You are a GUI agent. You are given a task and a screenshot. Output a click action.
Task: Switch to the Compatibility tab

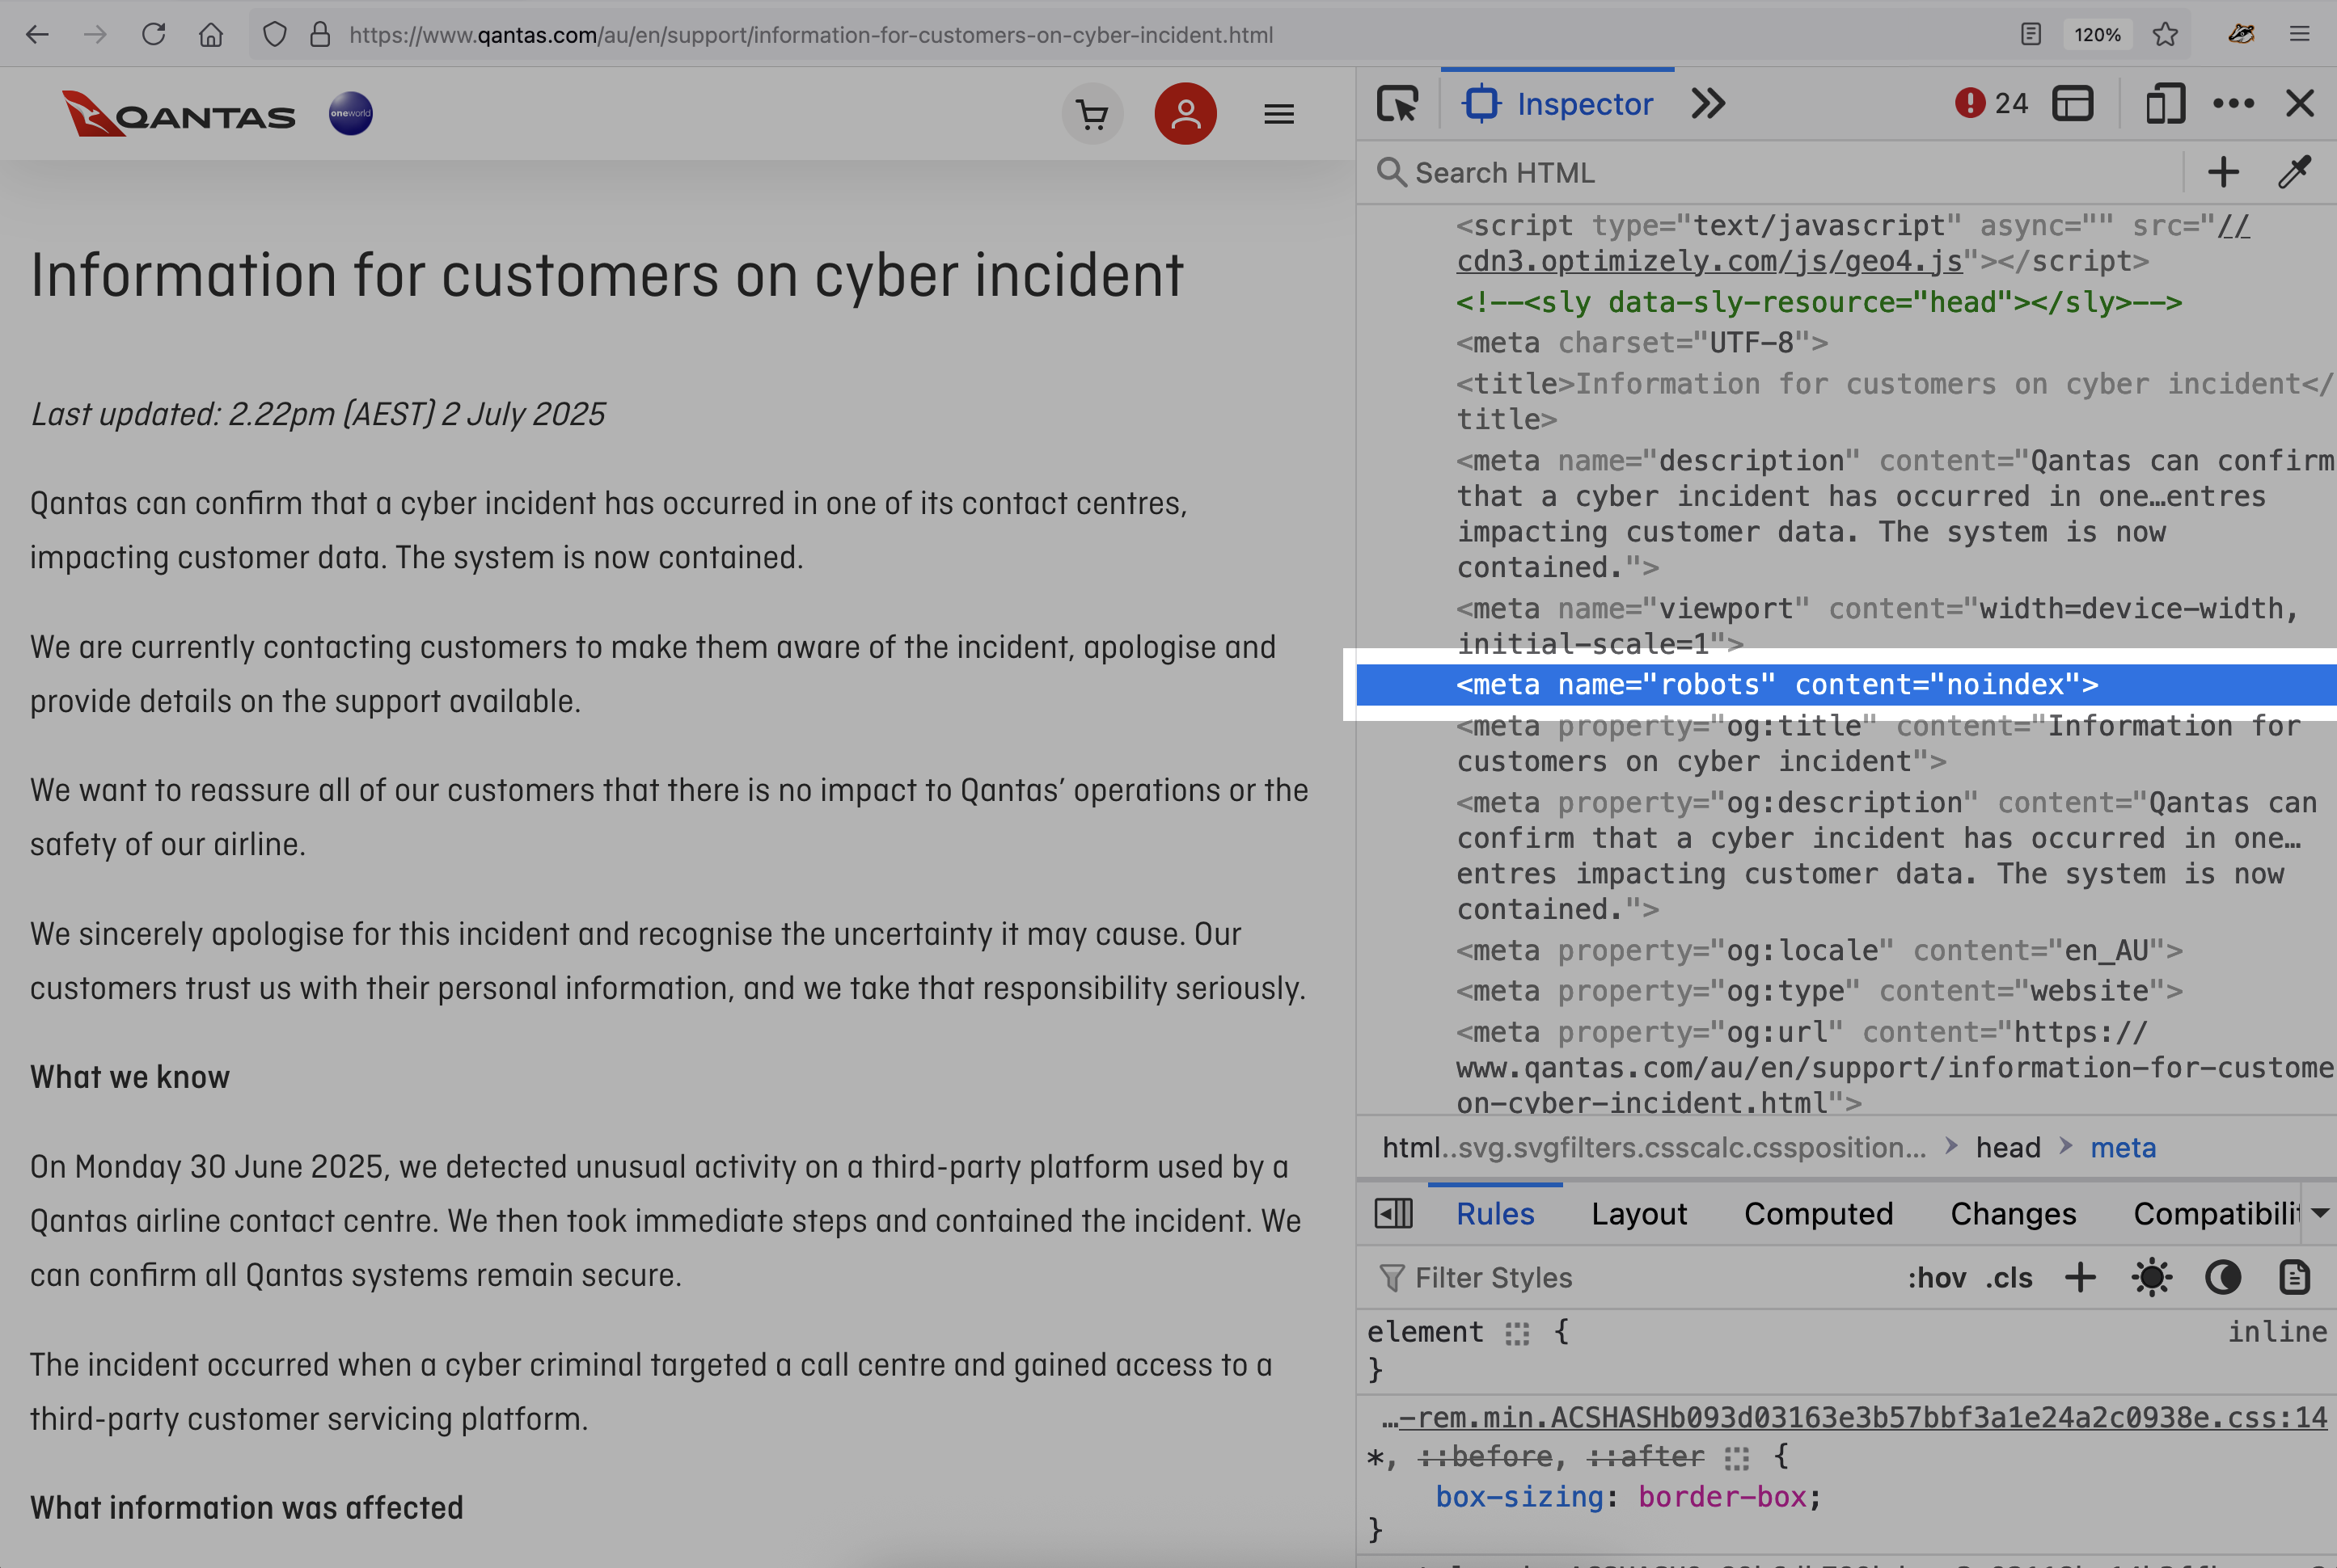click(2216, 1214)
